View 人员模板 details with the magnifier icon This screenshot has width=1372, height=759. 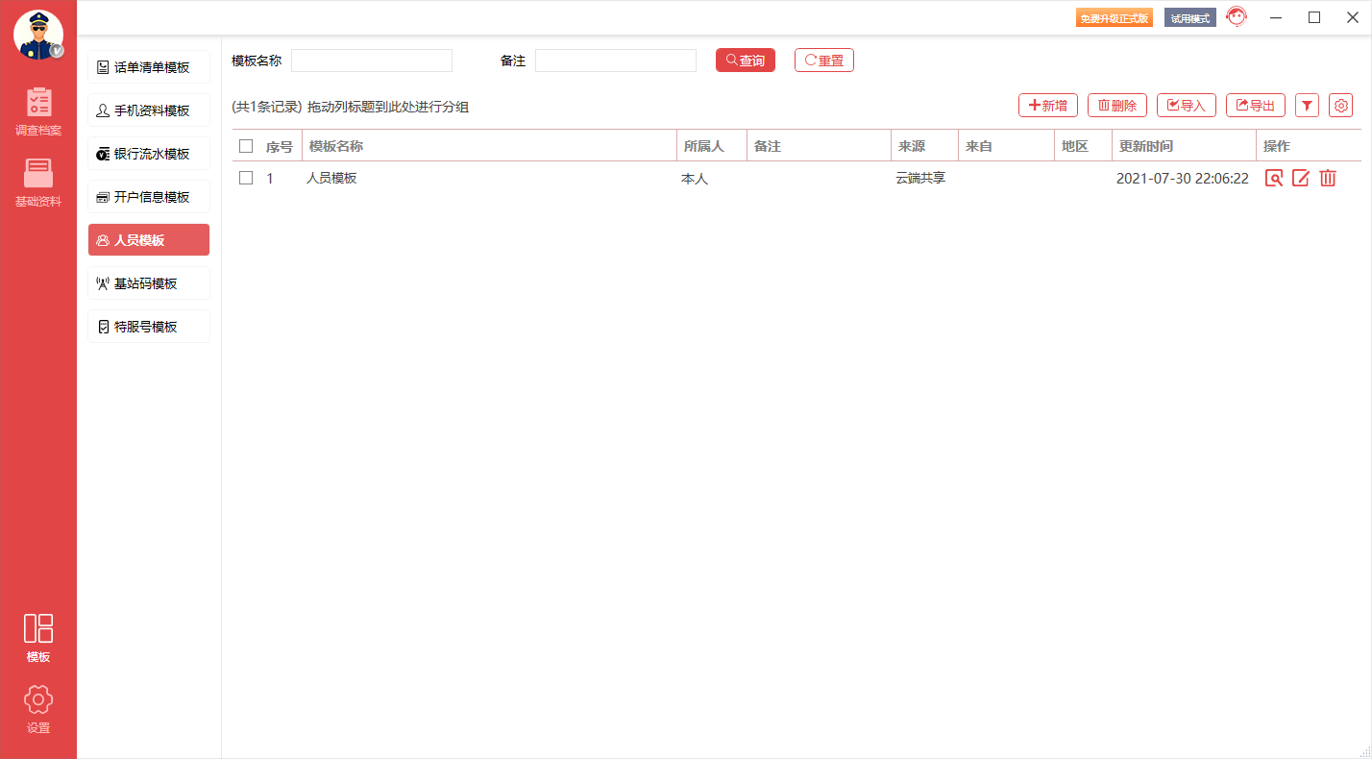click(x=1274, y=178)
